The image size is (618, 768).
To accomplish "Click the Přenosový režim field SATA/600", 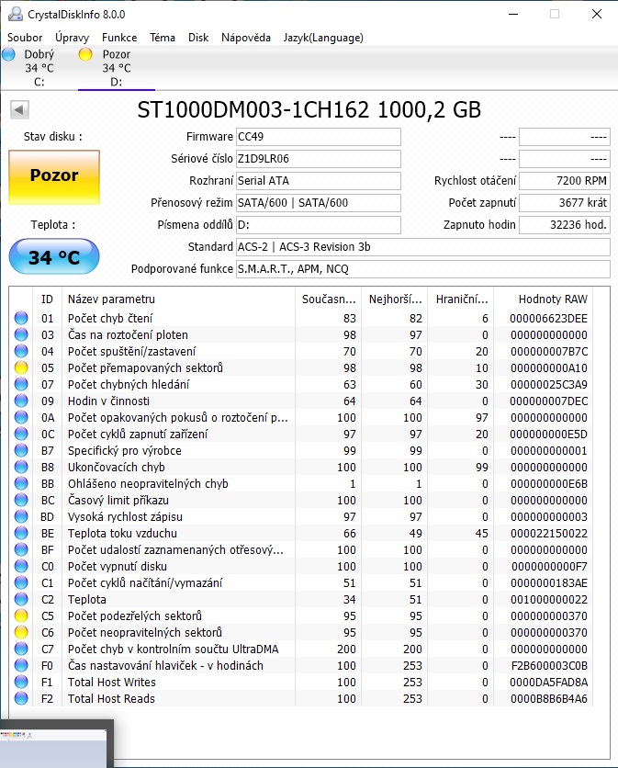I will click(319, 203).
